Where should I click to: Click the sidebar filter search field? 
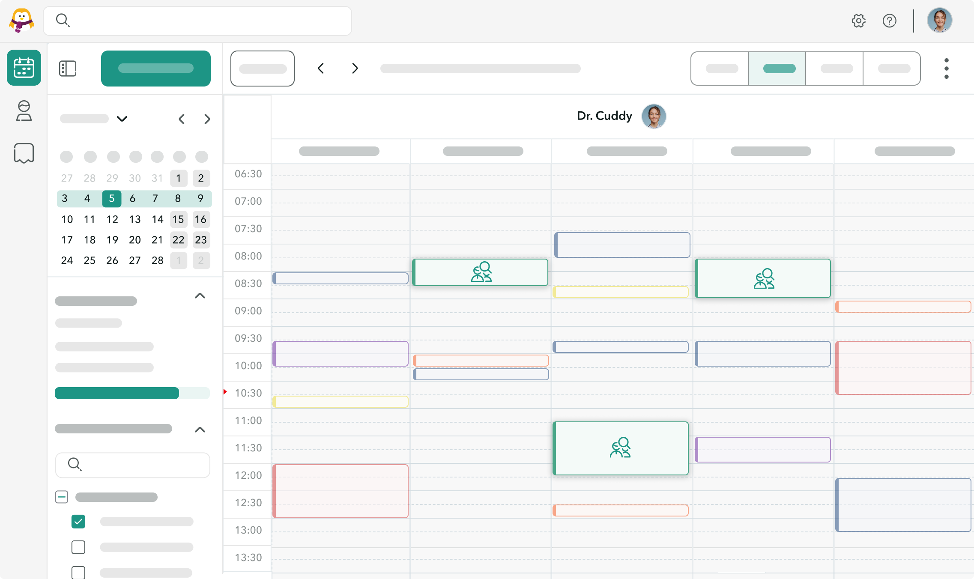(x=133, y=465)
